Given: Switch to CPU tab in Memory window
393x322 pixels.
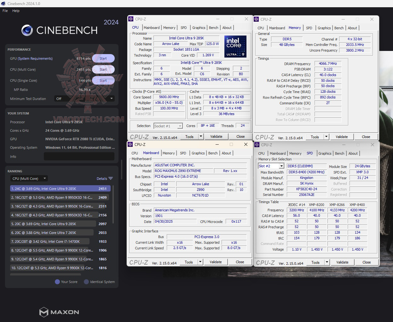Looking at the screenshot, I should point(261,28).
